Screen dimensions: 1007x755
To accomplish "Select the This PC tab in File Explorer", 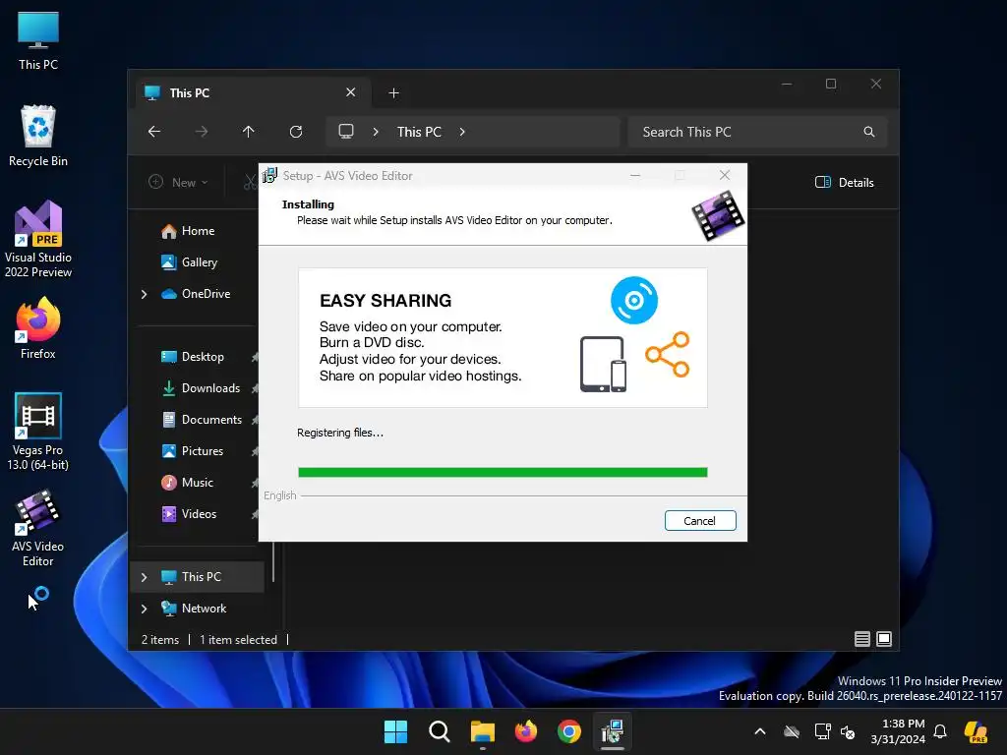I will pyautogui.click(x=253, y=92).
